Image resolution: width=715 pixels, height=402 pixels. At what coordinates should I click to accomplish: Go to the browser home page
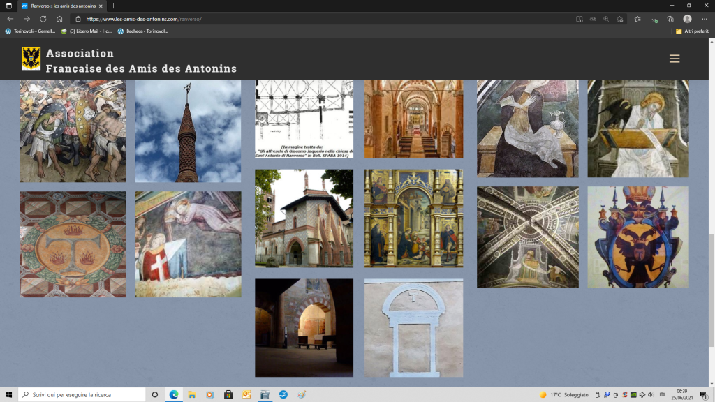click(x=59, y=19)
